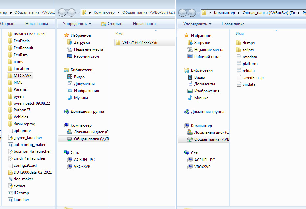Select the platform file
The height and width of the screenshot is (209, 306).
pyautogui.click(x=247, y=64)
